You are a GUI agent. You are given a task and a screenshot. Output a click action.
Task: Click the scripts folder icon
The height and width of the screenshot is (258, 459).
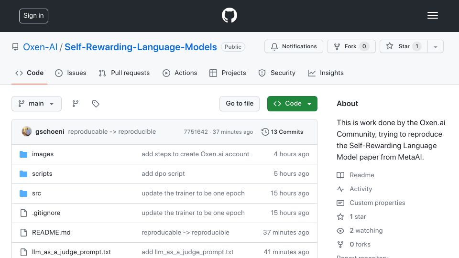click(23, 174)
